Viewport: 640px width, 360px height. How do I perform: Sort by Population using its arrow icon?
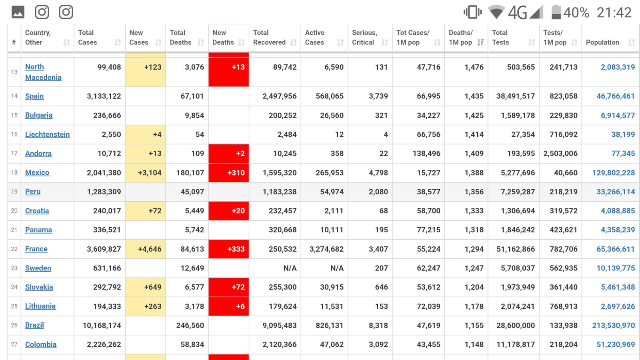[x=632, y=42]
